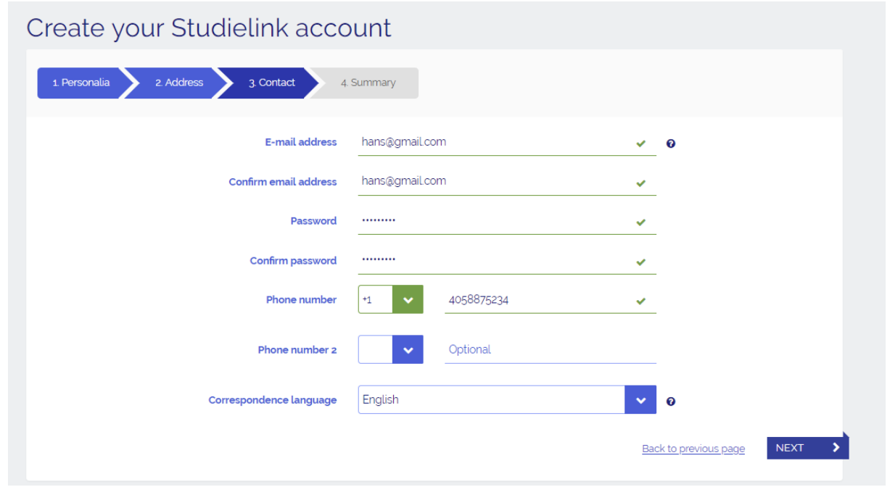Click the arrow on the NEXT button
Viewport: 890px width, 487px height.
pos(836,448)
